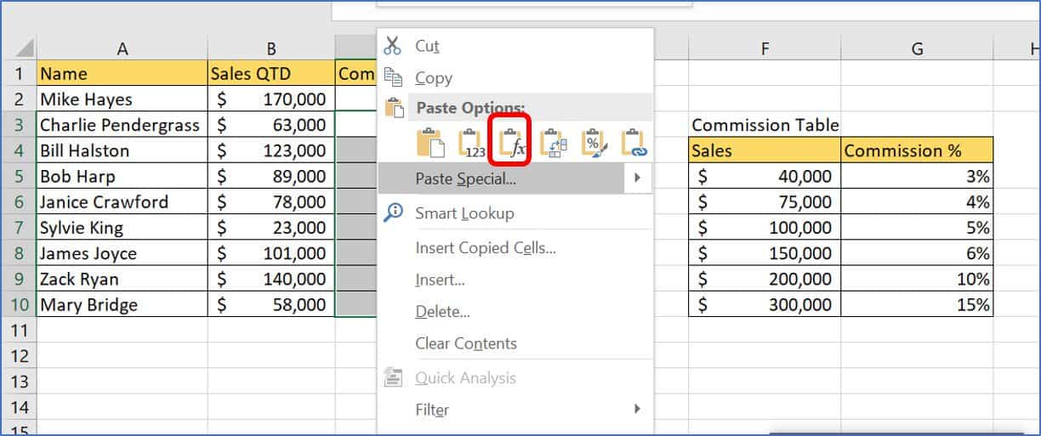Select column A header
The height and width of the screenshot is (436, 1041).
click(x=122, y=49)
